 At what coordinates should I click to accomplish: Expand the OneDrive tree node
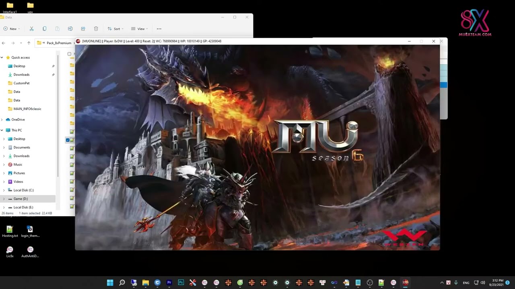point(2,120)
